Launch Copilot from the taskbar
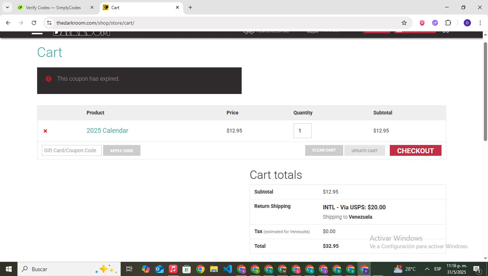Screen dimensions: 488x276 [x=146, y=269]
